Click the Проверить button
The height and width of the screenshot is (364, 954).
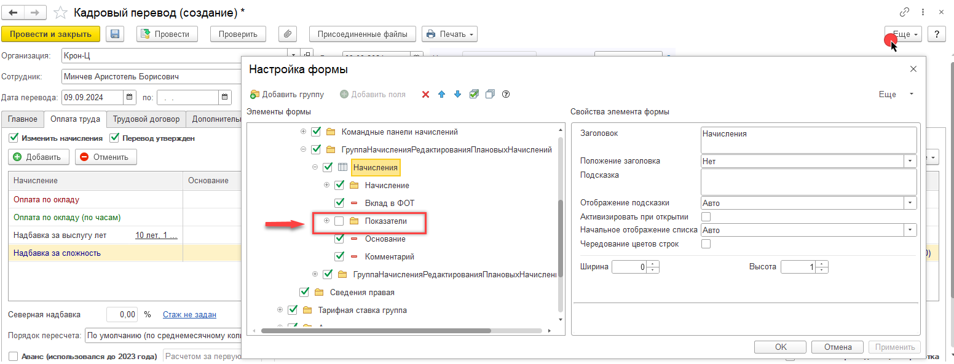pyautogui.click(x=238, y=34)
